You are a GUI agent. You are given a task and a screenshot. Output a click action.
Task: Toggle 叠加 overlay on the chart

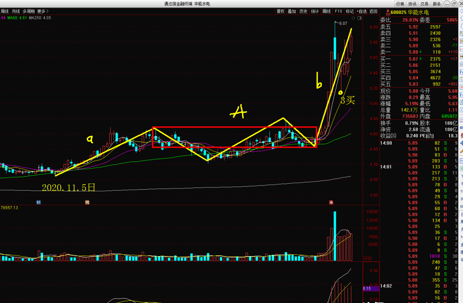[292, 11]
